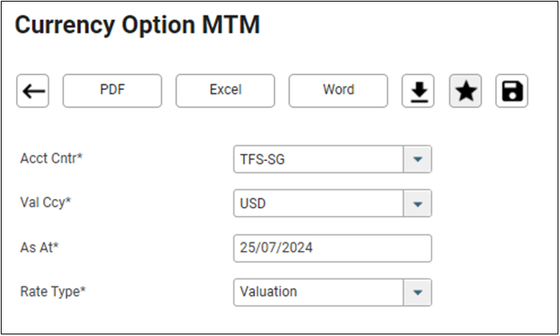The width and height of the screenshot is (560, 336).
Task: Click the TFS-SG value in Acct Cntr
Action: click(262, 160)
